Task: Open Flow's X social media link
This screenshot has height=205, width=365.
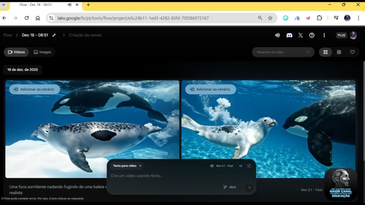Action: point(300,35)
